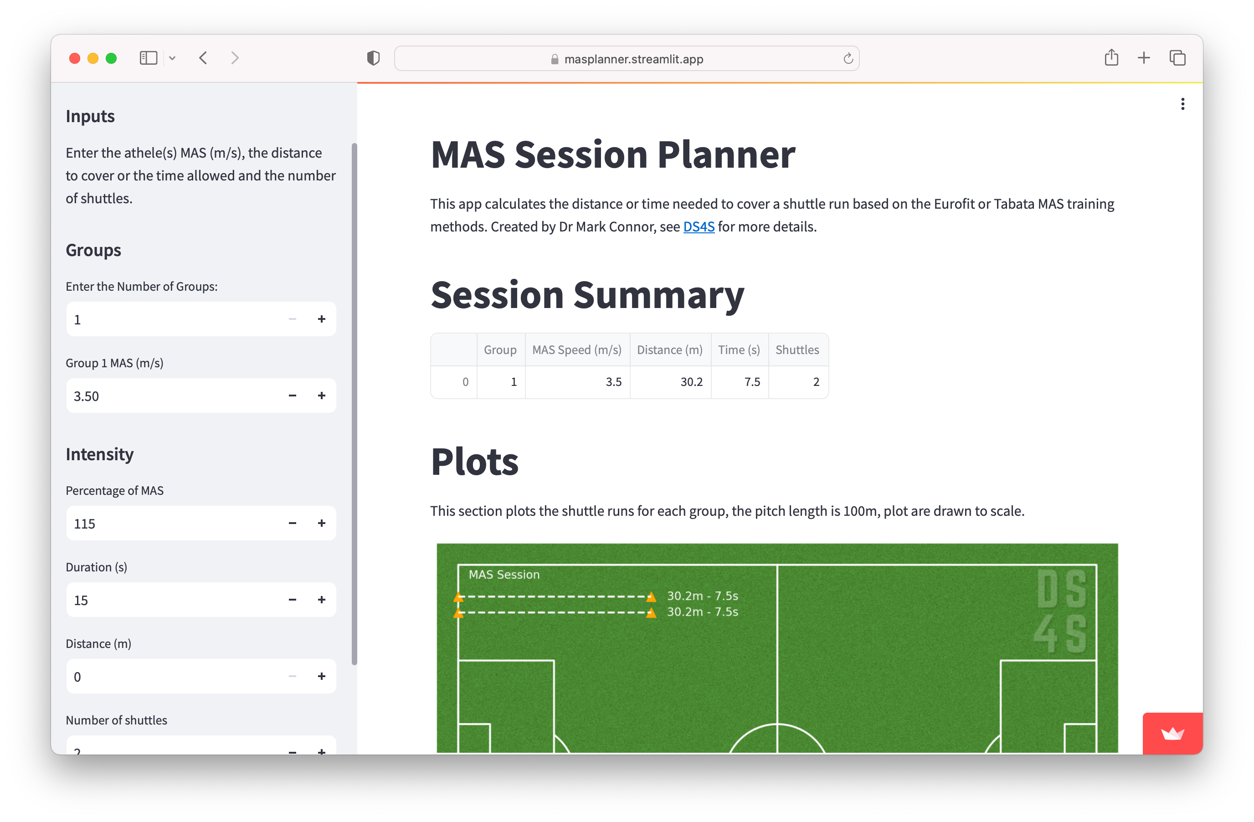The width and height of the screenshot is (1254, 822).
Task: Open the Streamlit app options menu
Action: (1182, 104)
